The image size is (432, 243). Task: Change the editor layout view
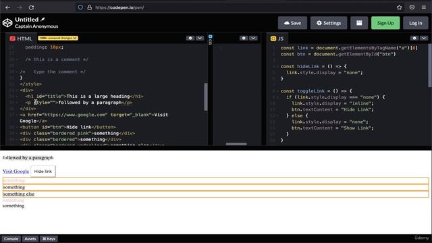coord(359,23)
